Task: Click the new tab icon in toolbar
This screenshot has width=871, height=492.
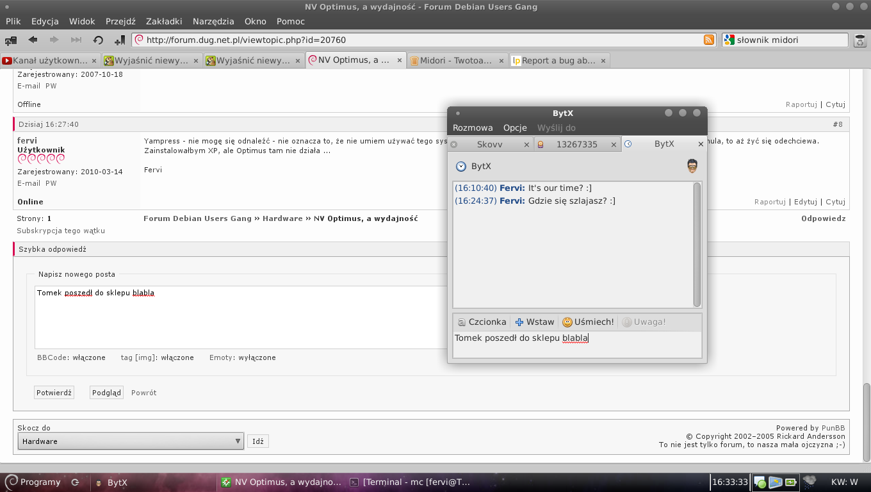Action: pos(11,40)
